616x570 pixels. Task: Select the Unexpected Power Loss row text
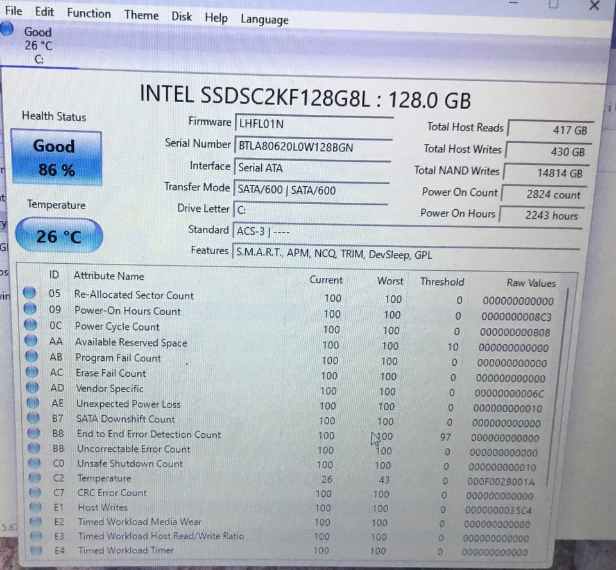pyautogui.click(x=128, y=404)
